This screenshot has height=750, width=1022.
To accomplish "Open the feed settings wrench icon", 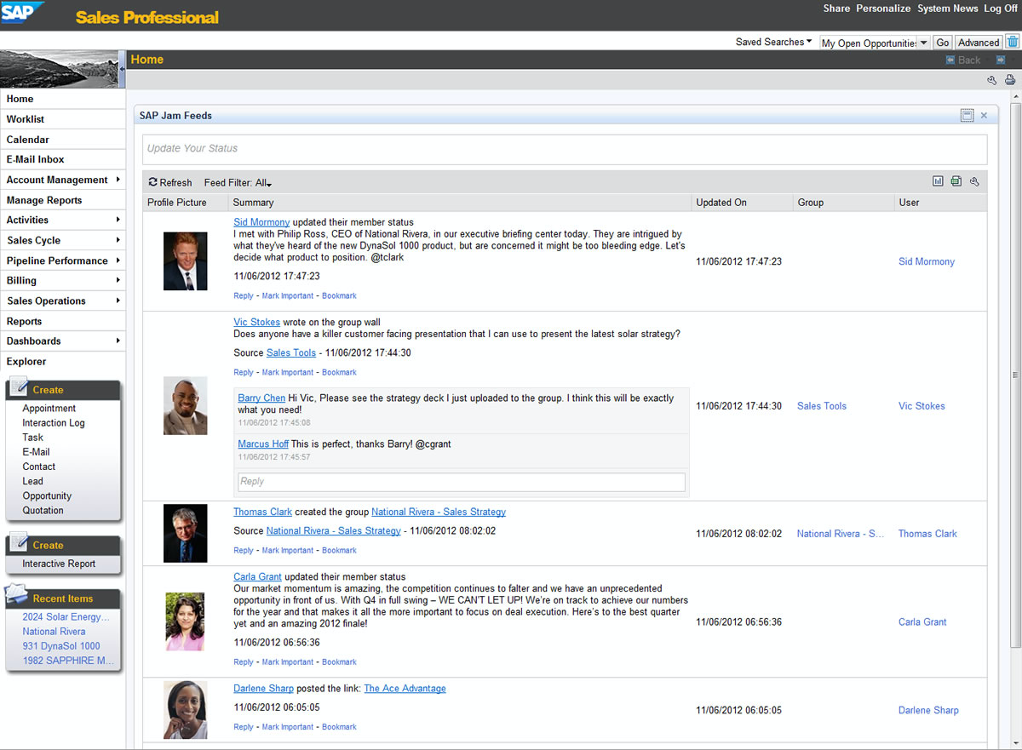I will click(x=974, y=181).
